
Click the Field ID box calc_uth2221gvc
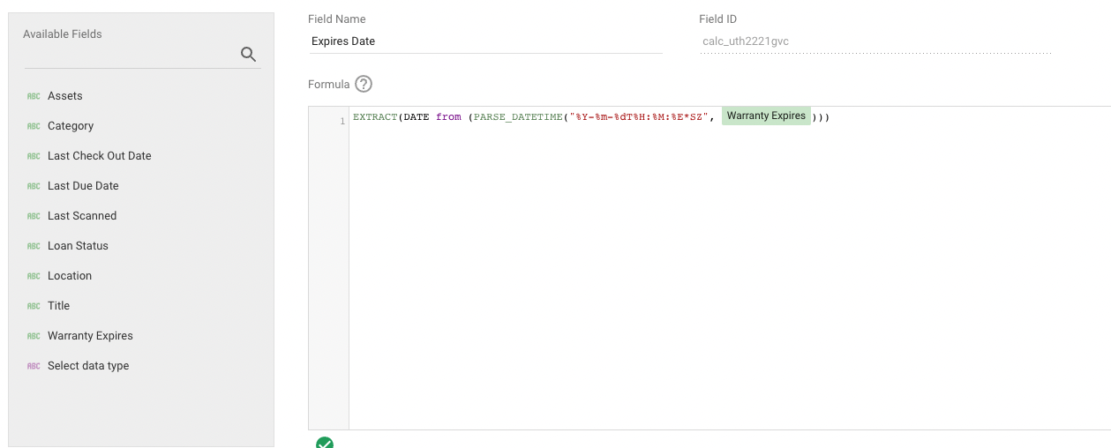click(874, 41)
